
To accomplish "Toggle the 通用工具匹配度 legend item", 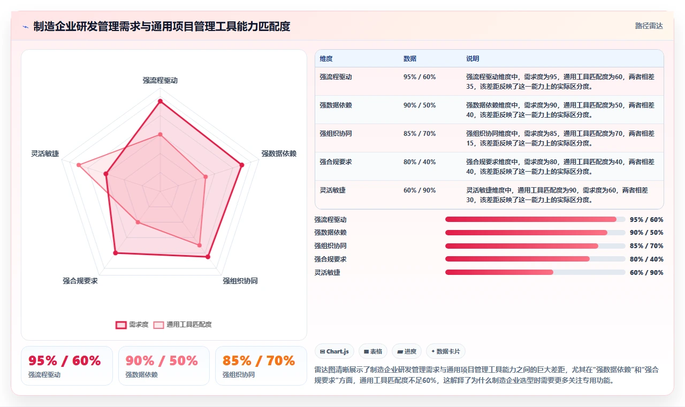I will (x=182, y=325).
